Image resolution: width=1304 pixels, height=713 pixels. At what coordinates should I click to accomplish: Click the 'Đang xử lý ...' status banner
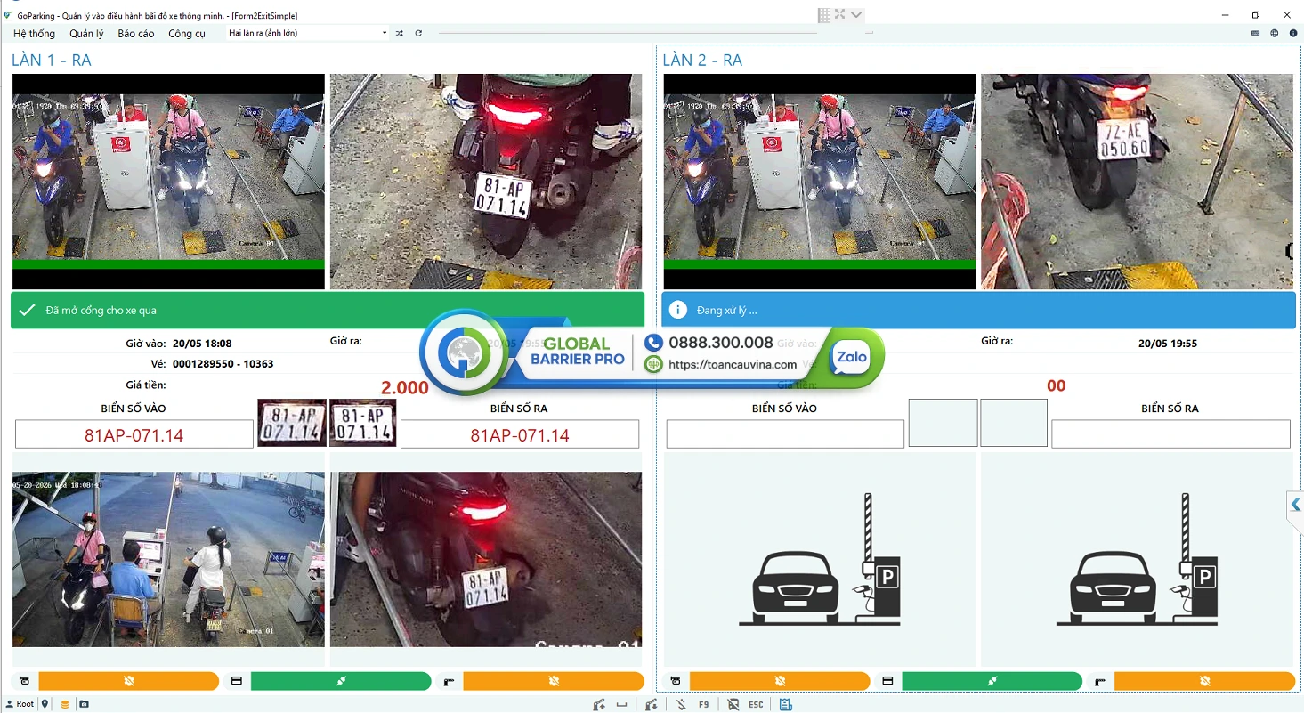[978, 310]
